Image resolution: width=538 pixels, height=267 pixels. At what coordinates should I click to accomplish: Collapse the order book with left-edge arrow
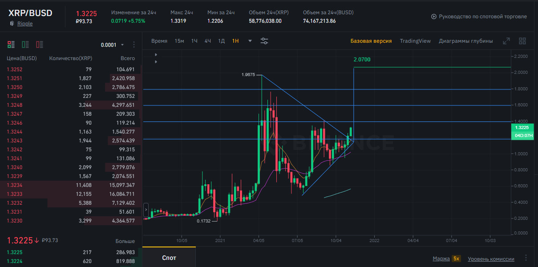coord(146,210)
